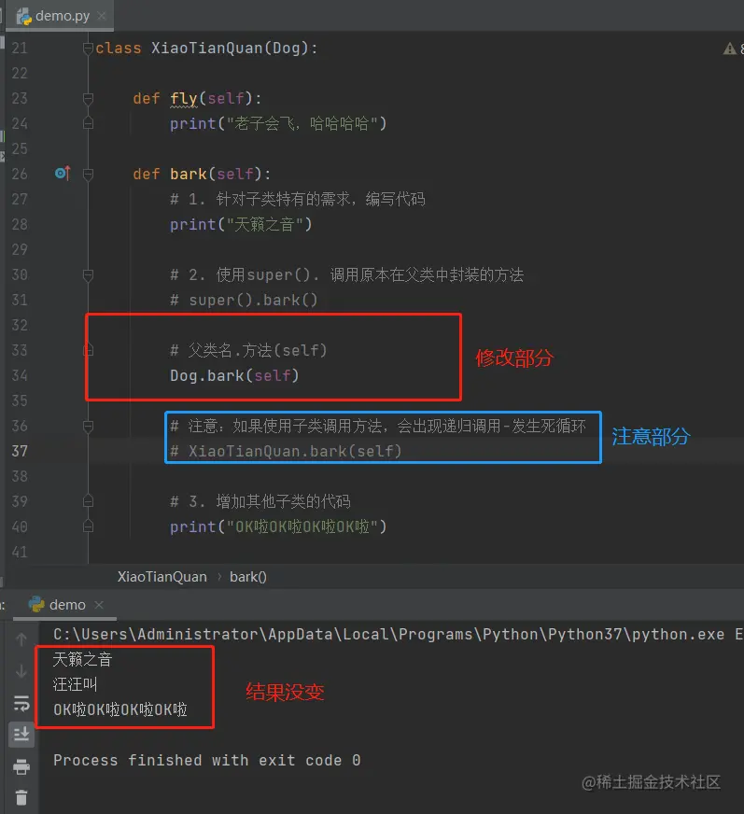Collapse the bark method fold on line 26

(x=88, y=174)
